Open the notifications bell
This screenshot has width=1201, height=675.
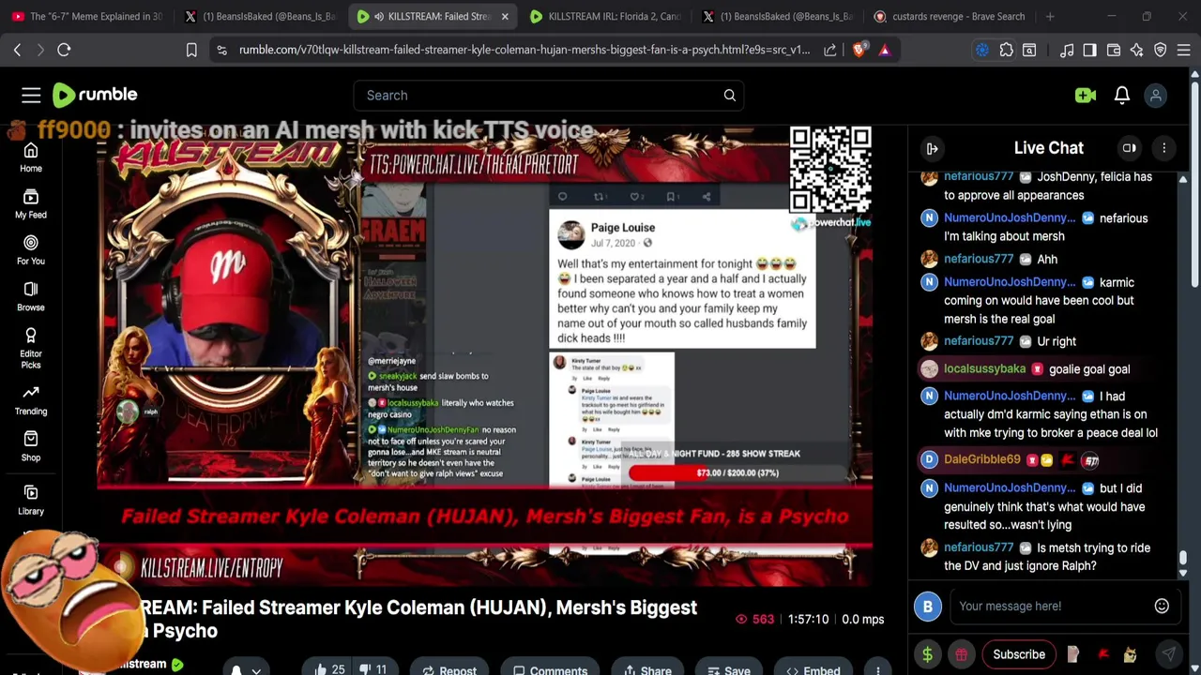tap(1121, 95)
